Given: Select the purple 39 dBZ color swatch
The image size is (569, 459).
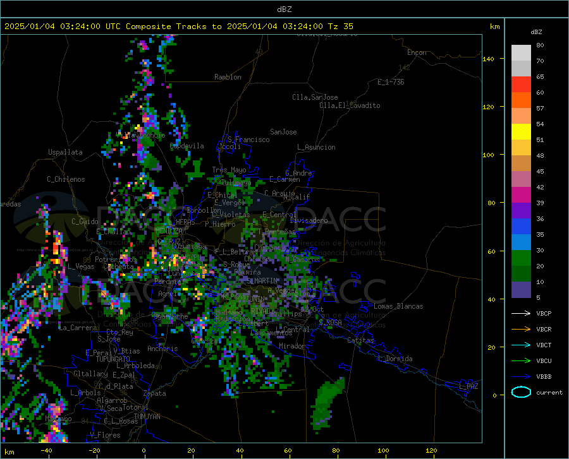Looking at the screenshot, I should (521, 211).
